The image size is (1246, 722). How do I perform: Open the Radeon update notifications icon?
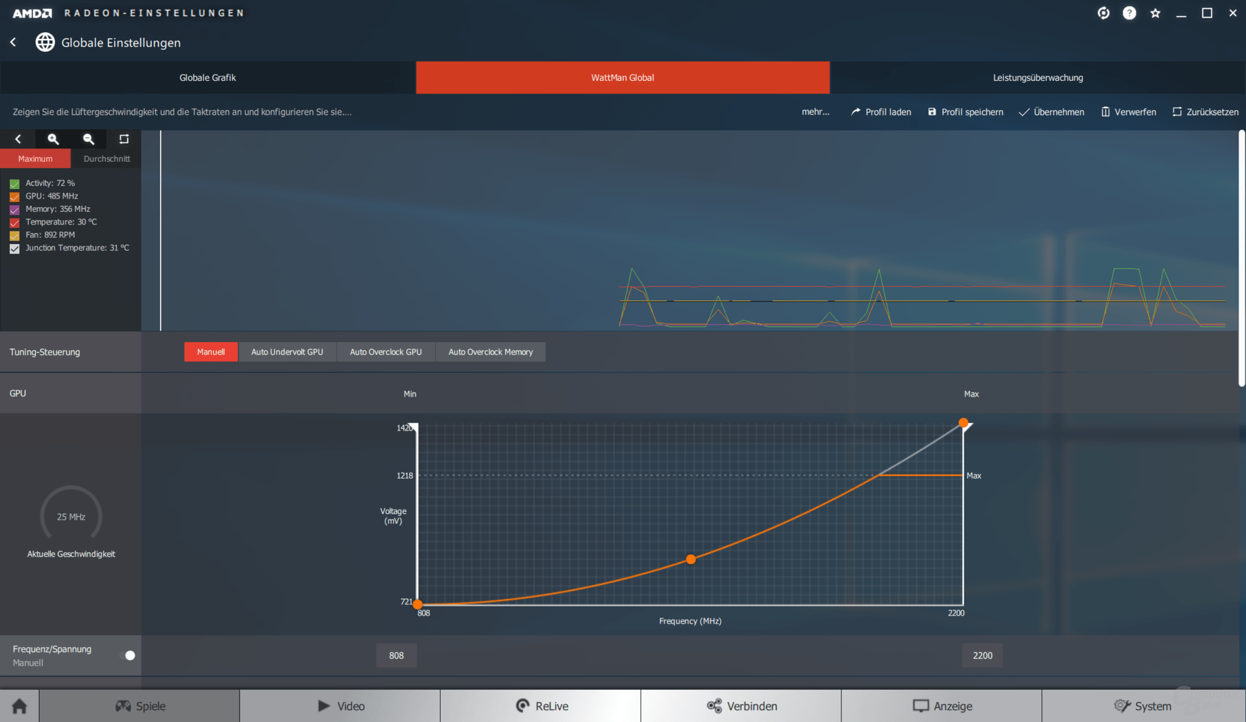pyautogui.click(x=1104, y=13)
